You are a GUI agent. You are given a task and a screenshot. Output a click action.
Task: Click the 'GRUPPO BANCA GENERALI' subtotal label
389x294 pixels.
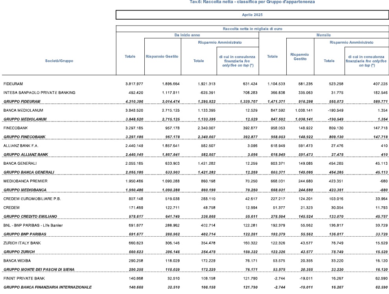tap(29, 172)
